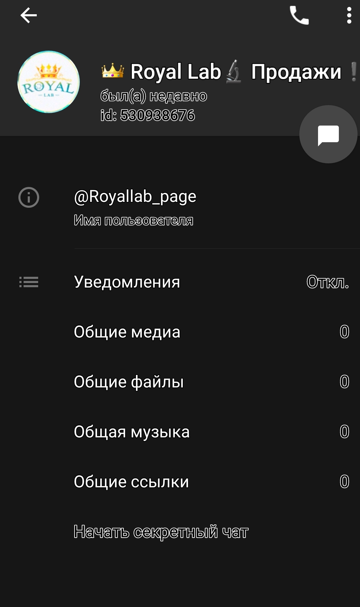Toggle notifications via the Откл. status
This screenshot has height=607, width=360.
[327, 282]
